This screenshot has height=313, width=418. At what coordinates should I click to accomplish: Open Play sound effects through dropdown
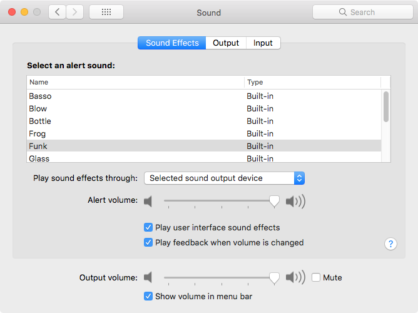pos(224,178)
